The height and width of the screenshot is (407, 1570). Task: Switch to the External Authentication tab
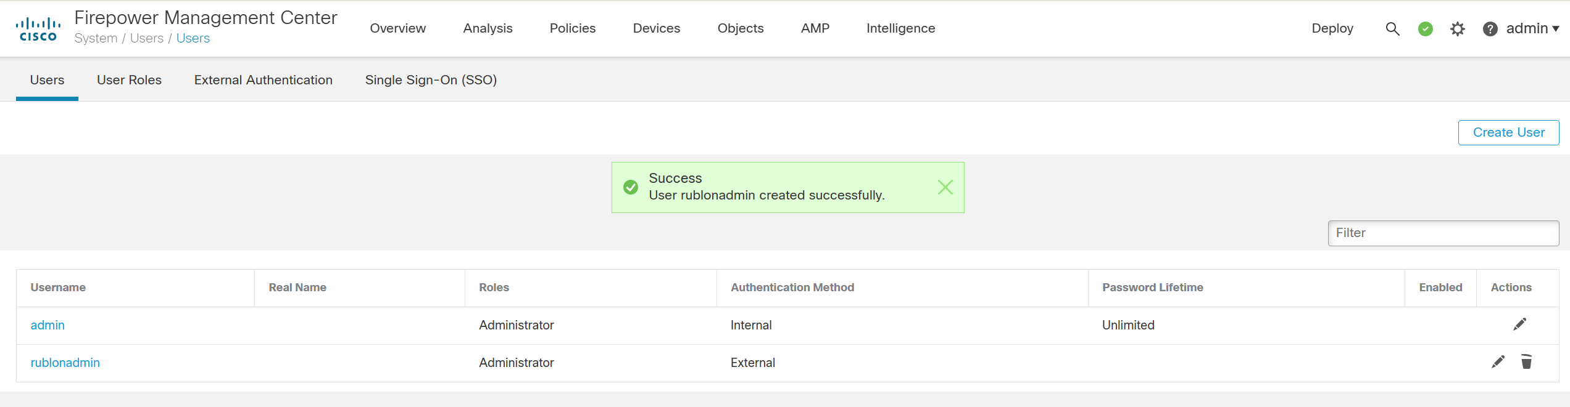263,80
